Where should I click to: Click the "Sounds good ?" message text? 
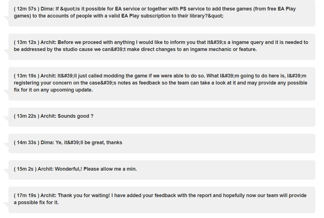tap(76, 116)
